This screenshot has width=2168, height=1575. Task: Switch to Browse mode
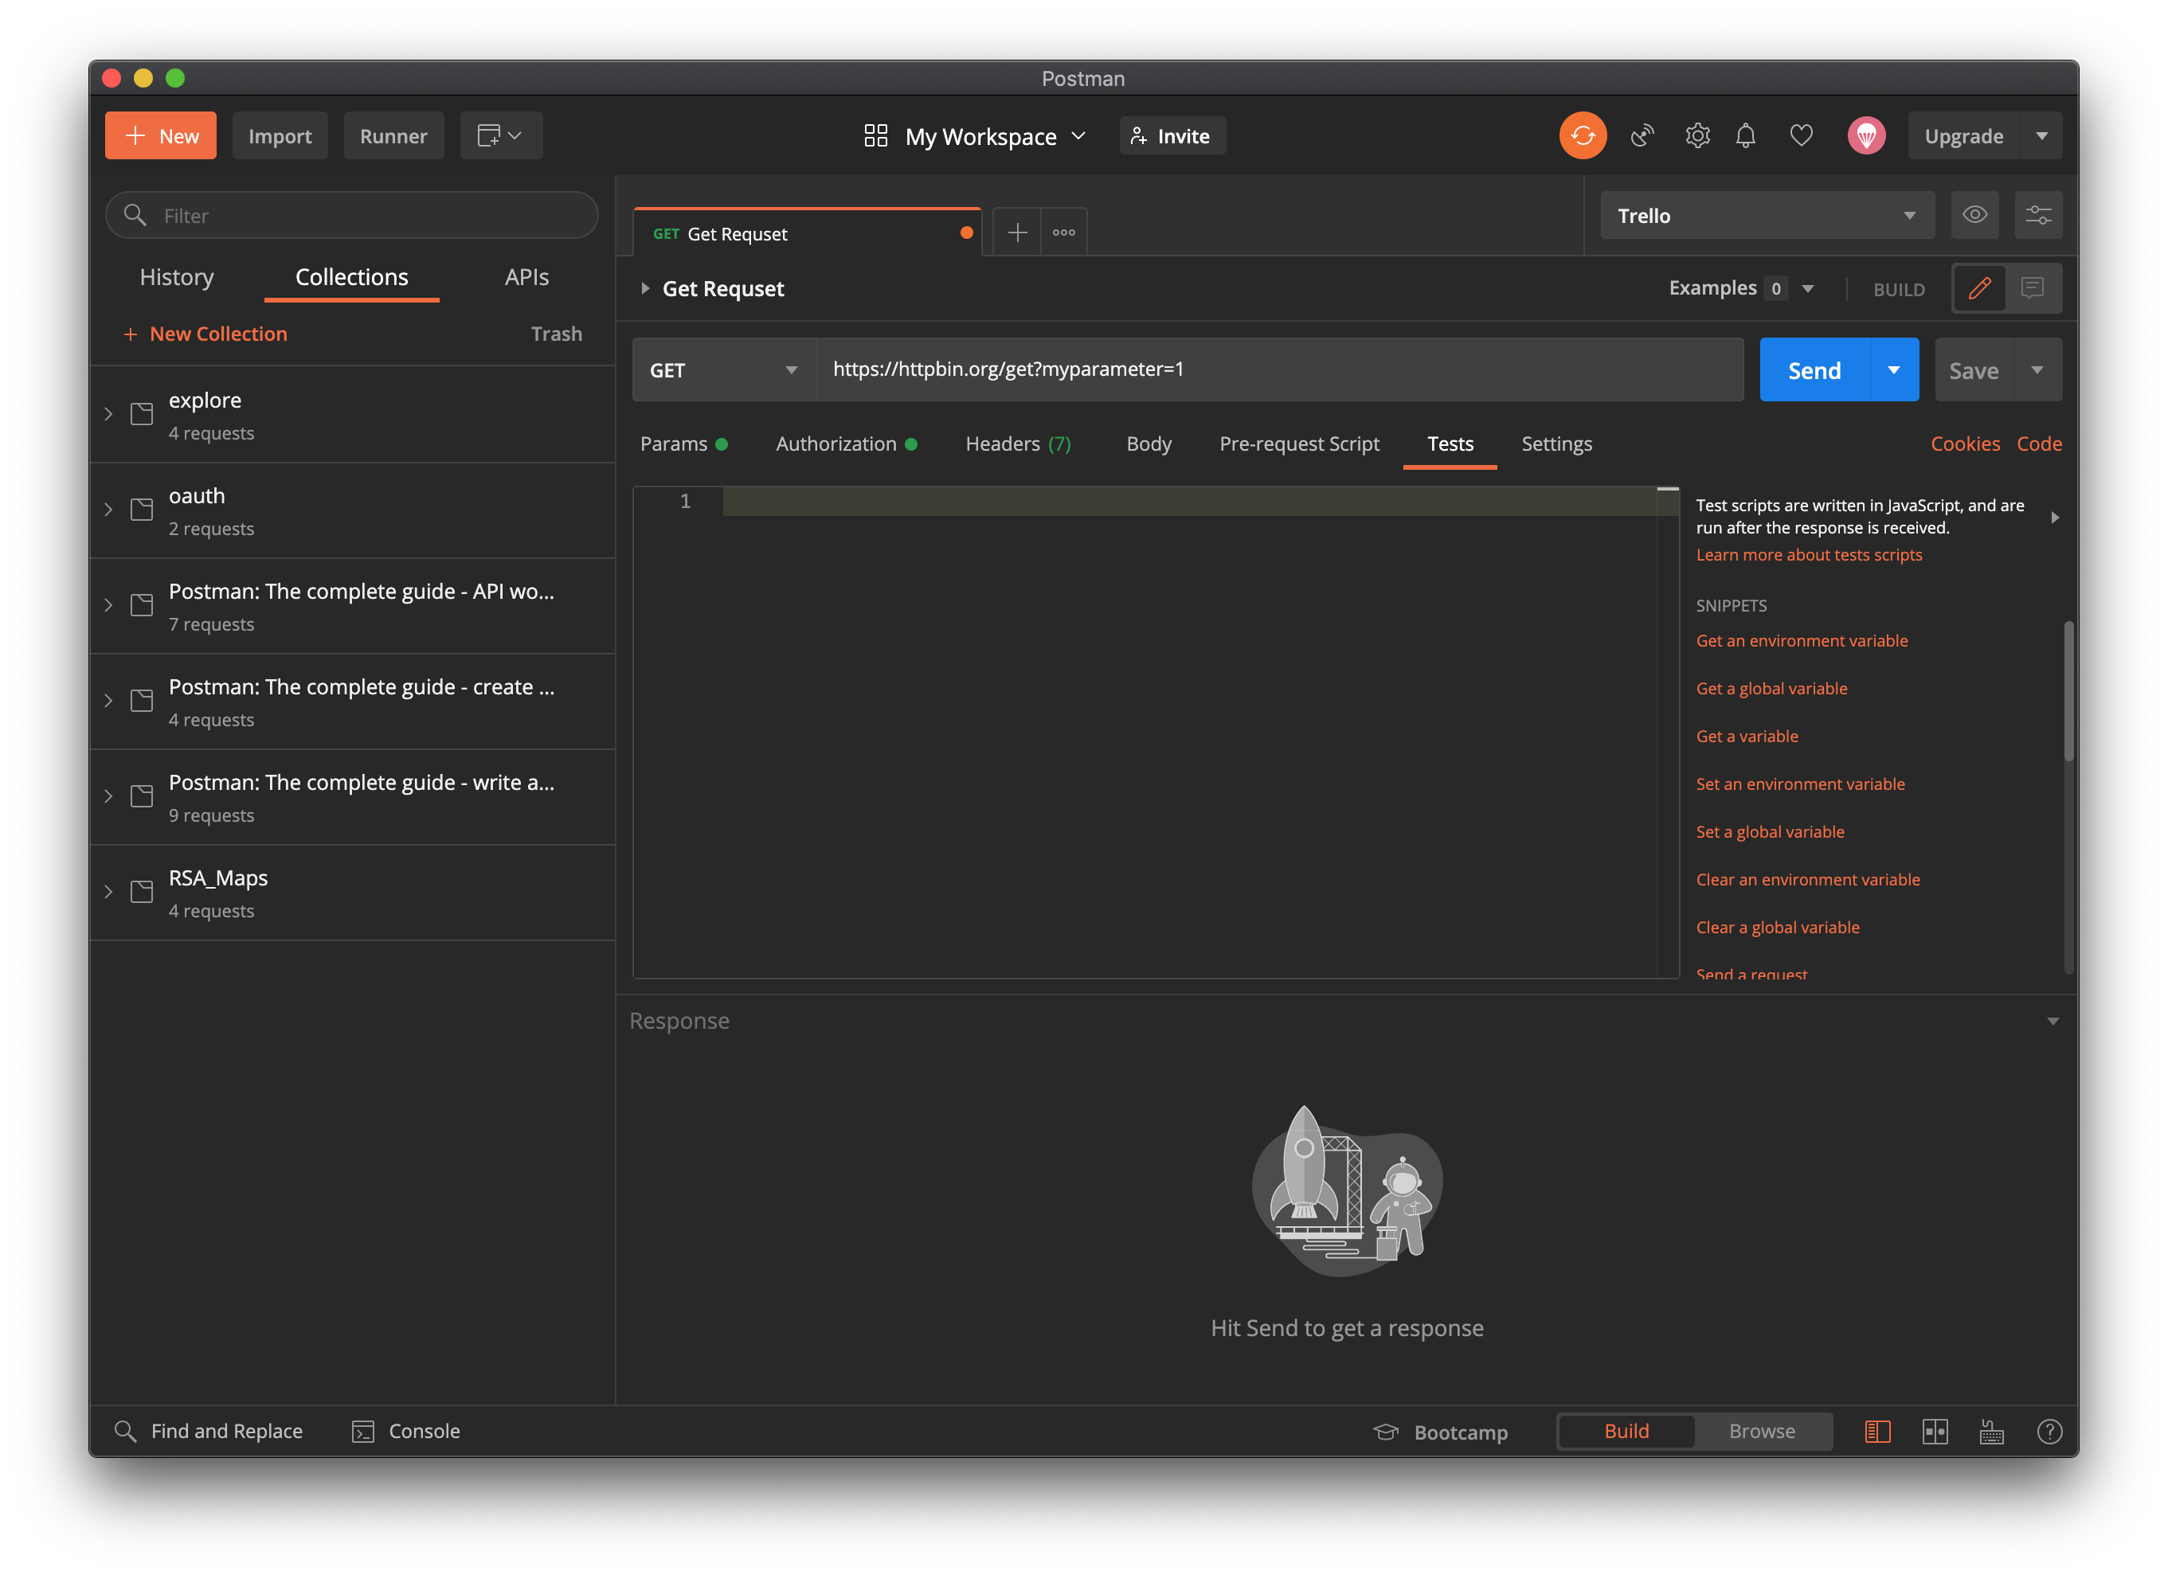pyautogui.click(x=1762, y=1431)
